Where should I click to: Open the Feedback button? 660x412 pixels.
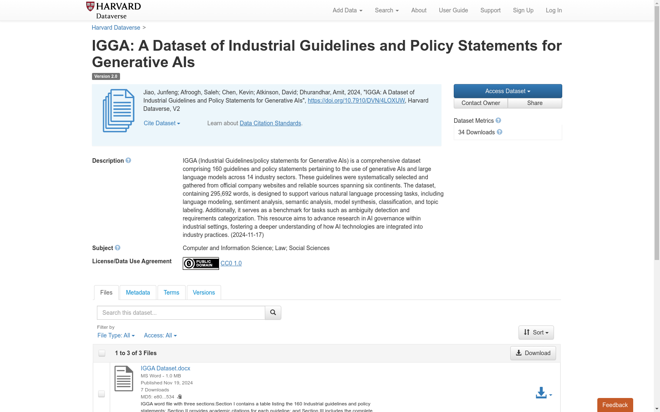click(x=615, y=405)
